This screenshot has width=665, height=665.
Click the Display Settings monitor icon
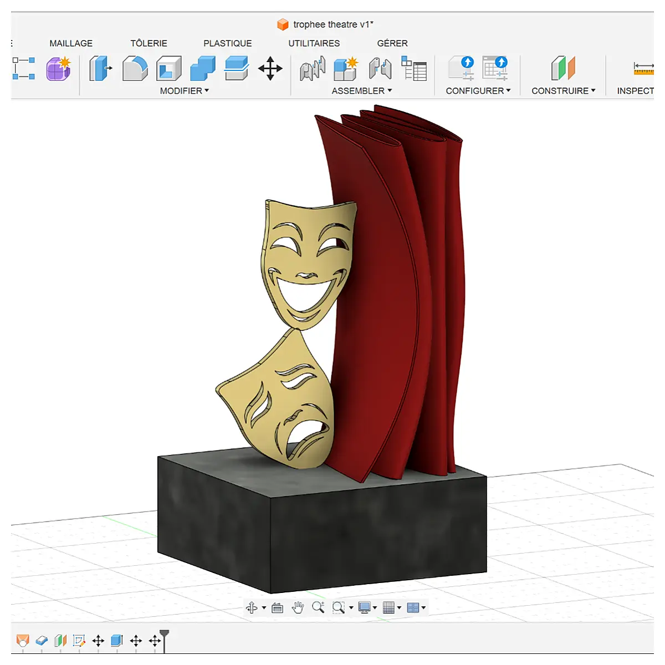[x=364, y=608]
